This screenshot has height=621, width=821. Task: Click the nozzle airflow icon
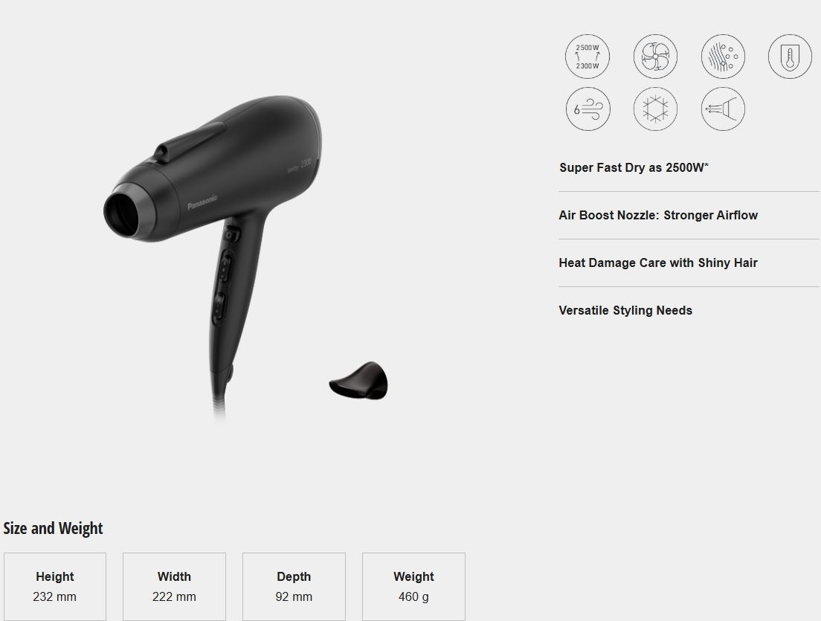click(723, 109)
